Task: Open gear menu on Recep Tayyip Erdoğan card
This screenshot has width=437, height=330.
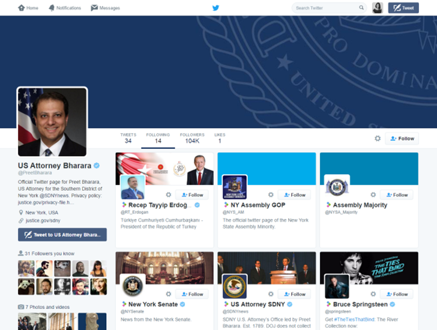Action: click(168, 194)
